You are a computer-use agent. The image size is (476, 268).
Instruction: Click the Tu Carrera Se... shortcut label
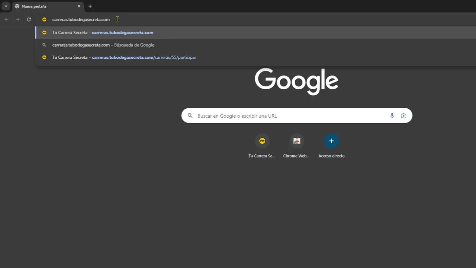point(262,156)
